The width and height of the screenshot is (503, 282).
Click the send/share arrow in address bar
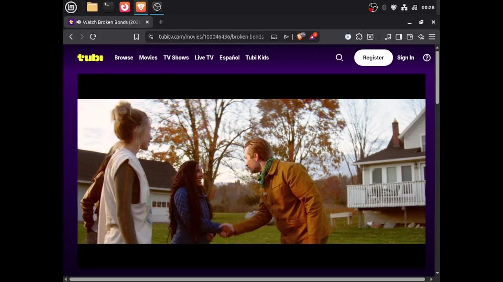point(286,37)
